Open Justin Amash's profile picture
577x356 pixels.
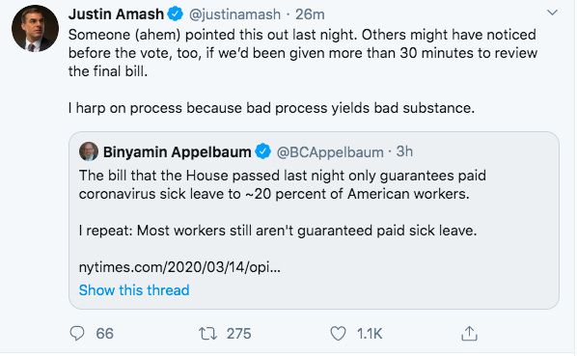35,28
